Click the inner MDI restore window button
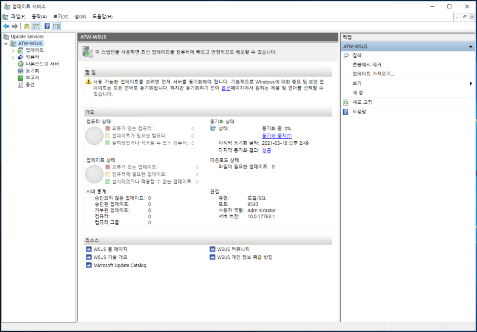 pyautogui.click(x=465, y=17)
